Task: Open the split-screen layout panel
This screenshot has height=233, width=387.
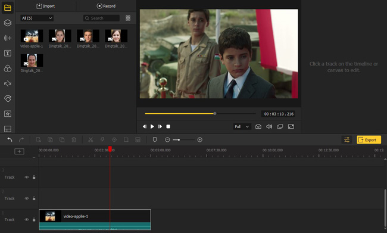Action: point(8,129)
